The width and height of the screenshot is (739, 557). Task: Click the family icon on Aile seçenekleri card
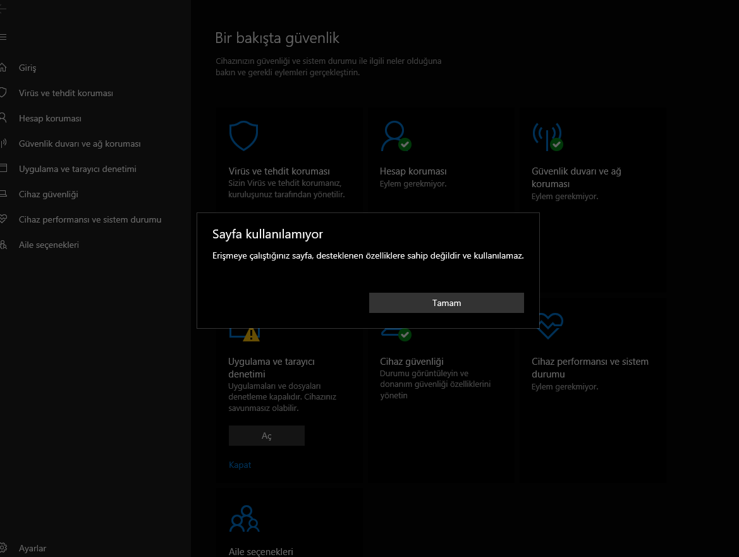[244, 518]
